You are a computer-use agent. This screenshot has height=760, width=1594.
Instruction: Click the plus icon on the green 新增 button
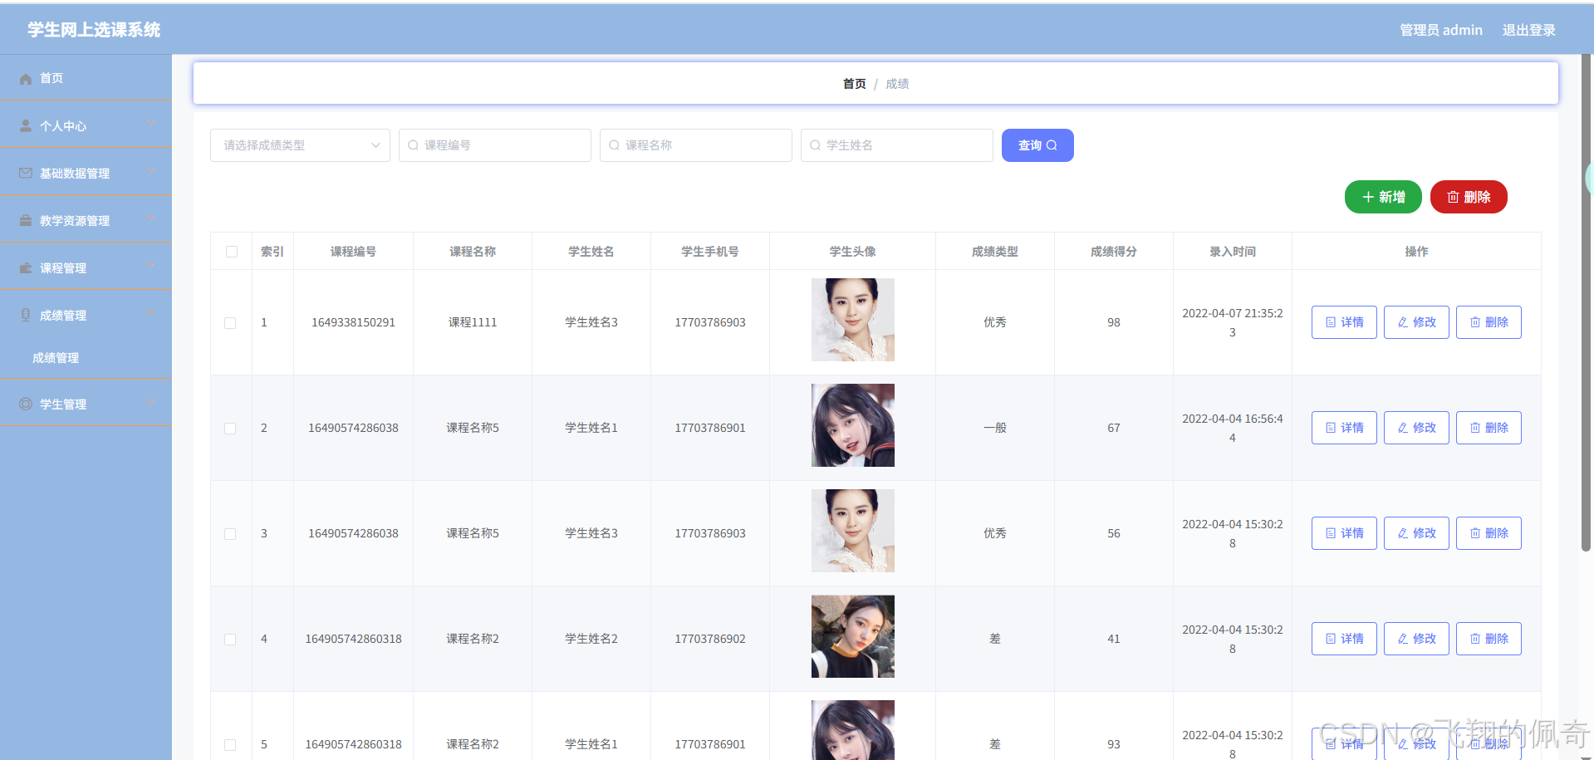coord(1368,197)
